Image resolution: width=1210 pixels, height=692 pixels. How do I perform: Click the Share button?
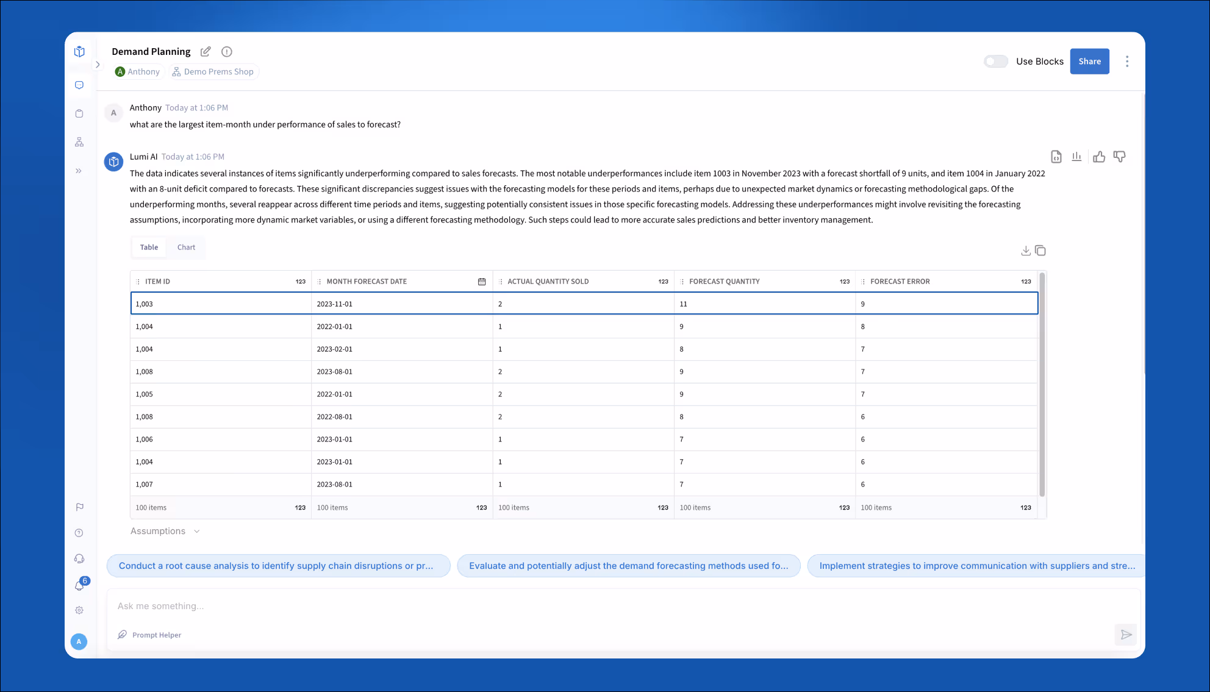click(x=1089, y=62)
